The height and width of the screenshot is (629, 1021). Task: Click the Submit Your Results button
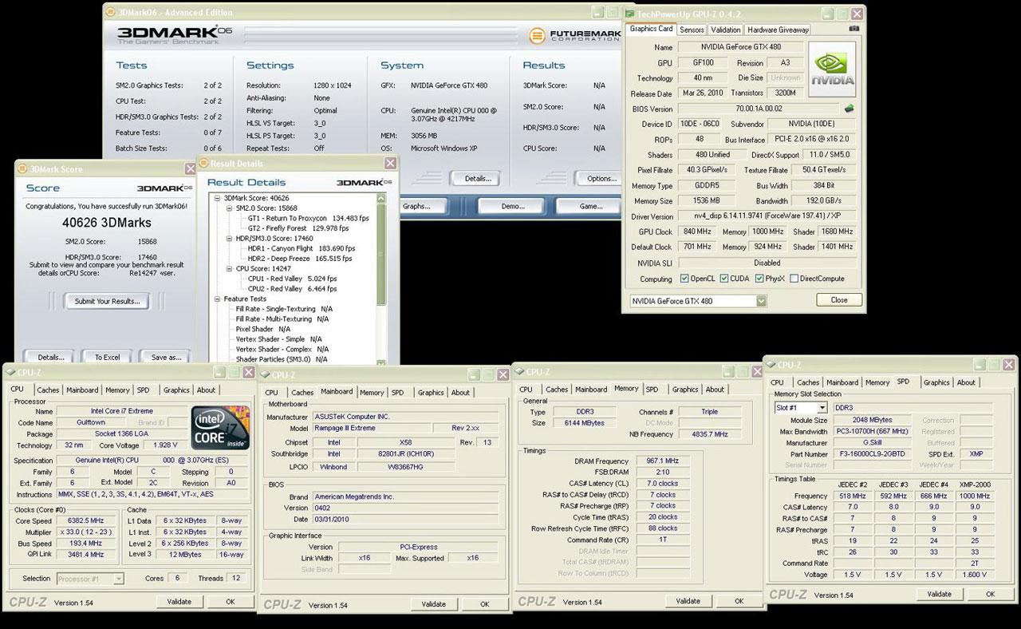(107, 301)
